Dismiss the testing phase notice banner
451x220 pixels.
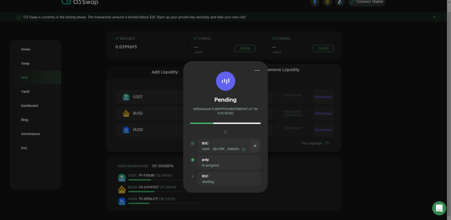pyautogui.click(x=434, y=17)
